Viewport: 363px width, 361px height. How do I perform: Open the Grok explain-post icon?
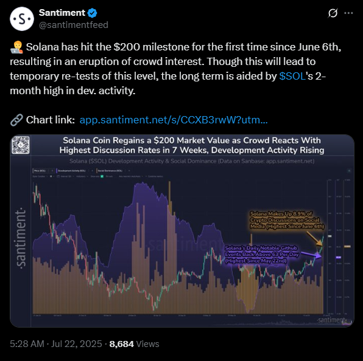333,13
